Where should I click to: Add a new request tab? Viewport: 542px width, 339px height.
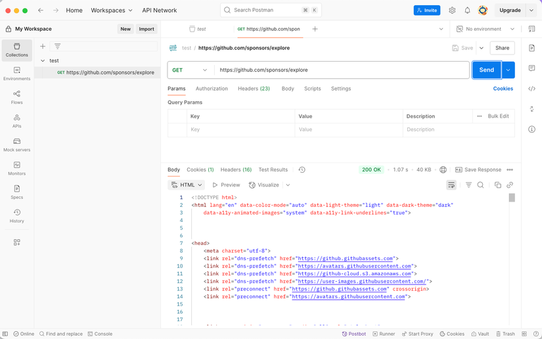(x=315, y=29)
